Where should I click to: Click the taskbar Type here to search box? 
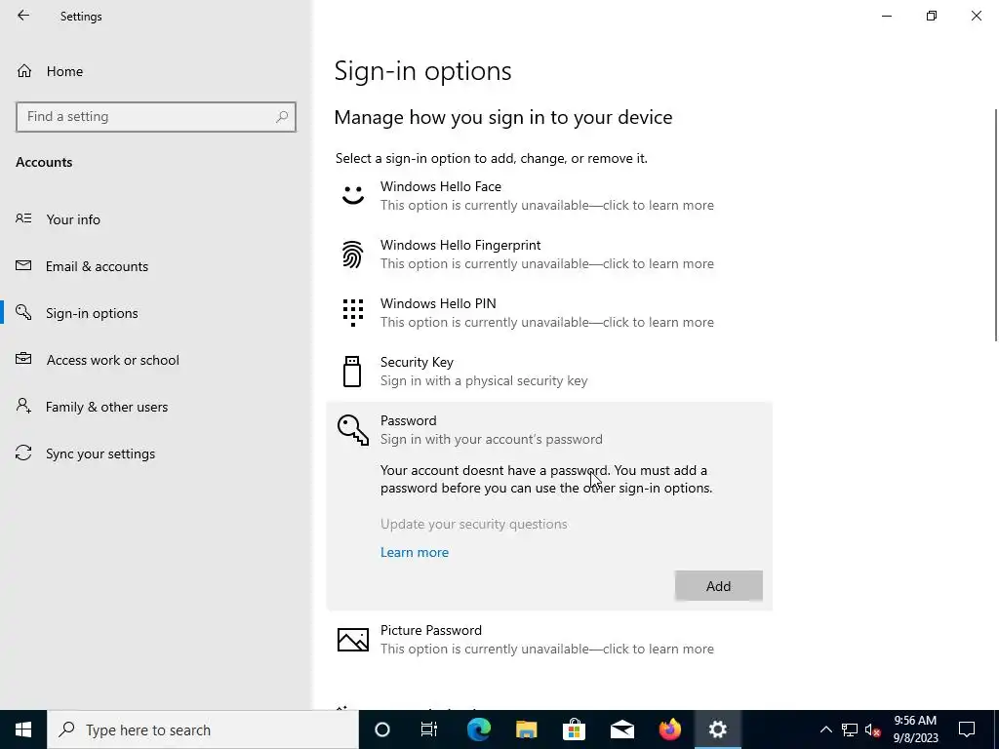pyautogui.click(x=203, y=729)
